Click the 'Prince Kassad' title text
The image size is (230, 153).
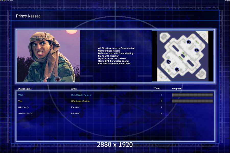[x=28, y=16]
